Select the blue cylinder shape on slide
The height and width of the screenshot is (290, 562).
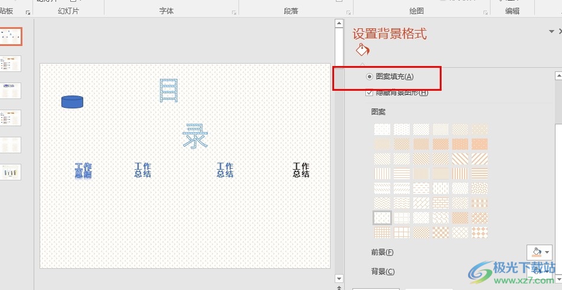coord(73,102)
